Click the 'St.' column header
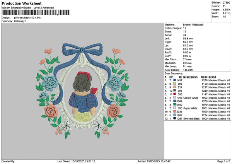This screenshot has width=232, height=164. click(181, 77)
